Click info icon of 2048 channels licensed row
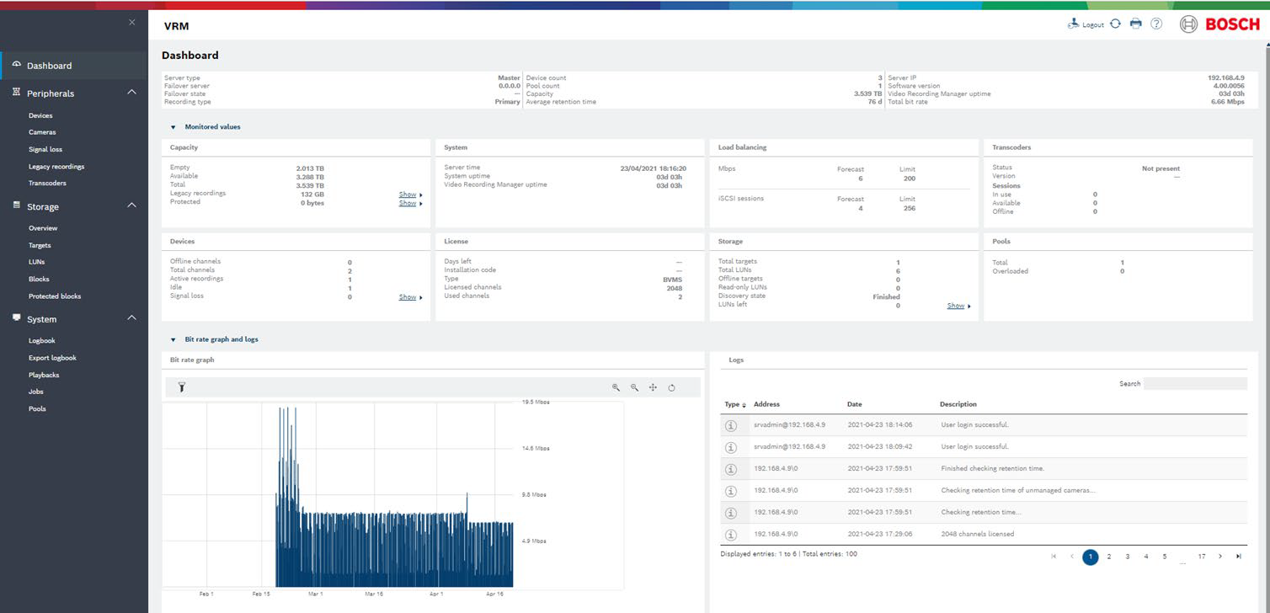 point(730,535)
